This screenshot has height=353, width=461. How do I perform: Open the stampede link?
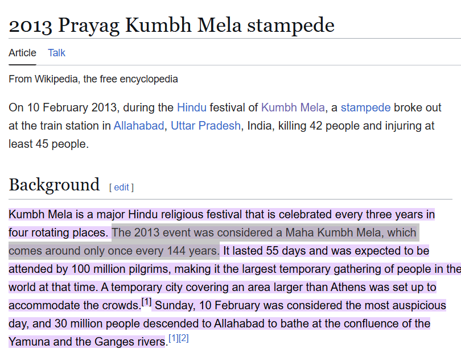point(365,107)
